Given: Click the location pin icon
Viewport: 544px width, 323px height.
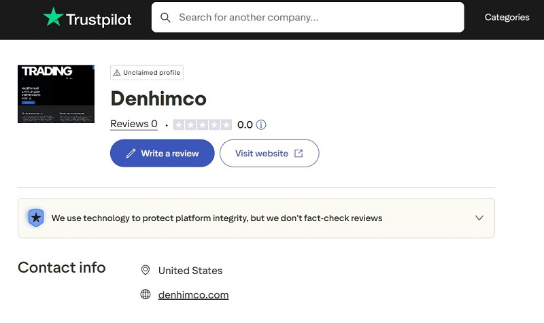Looking at the screenshot, I should [146, 270].
